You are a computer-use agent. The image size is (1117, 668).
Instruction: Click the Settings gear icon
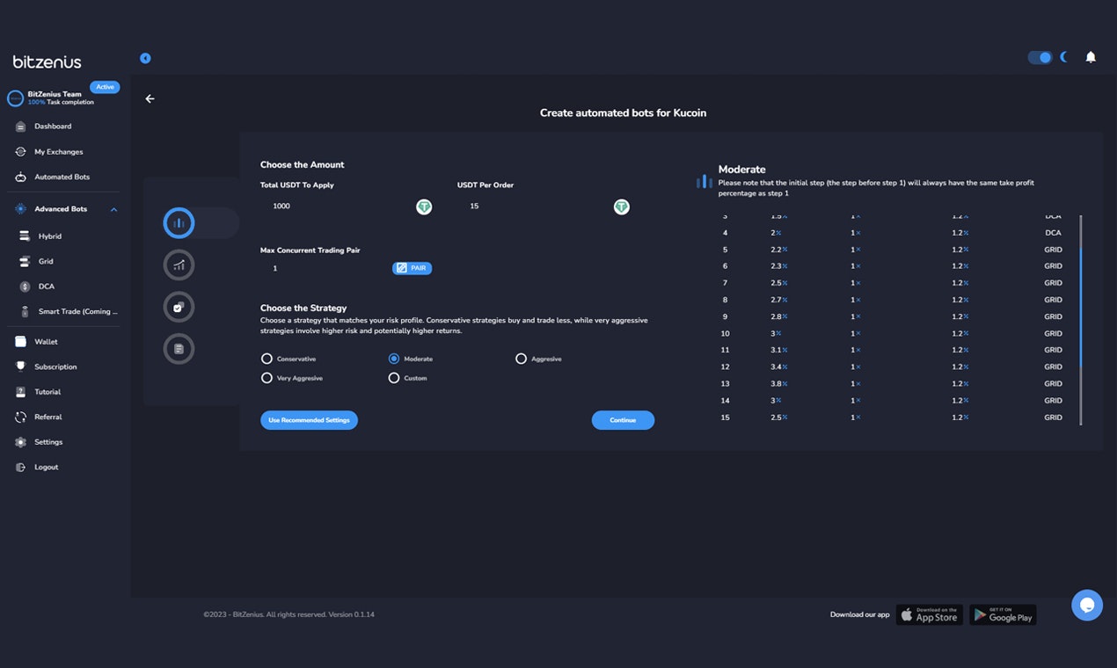click(20, 442)
